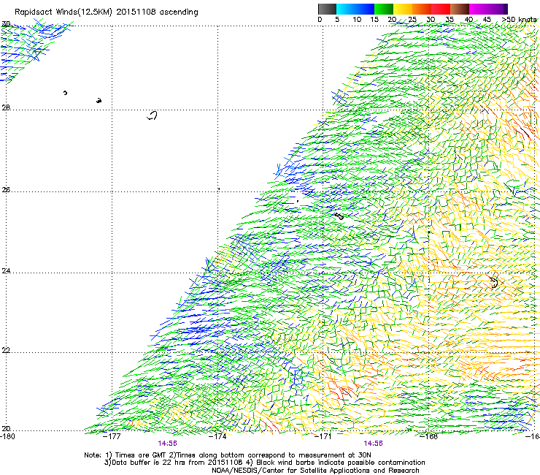The width and height of the screenshot is (540, 475).
Task: Click the '25' legend label
Action: [412, 20]
